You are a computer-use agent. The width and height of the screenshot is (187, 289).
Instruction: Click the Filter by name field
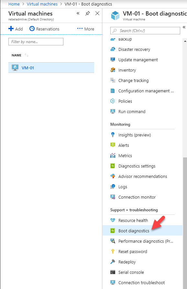tap(36, 42)
